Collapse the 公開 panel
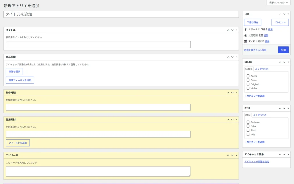Image resolution: width=294 pixels, height=184 pixels. [288, 14]
